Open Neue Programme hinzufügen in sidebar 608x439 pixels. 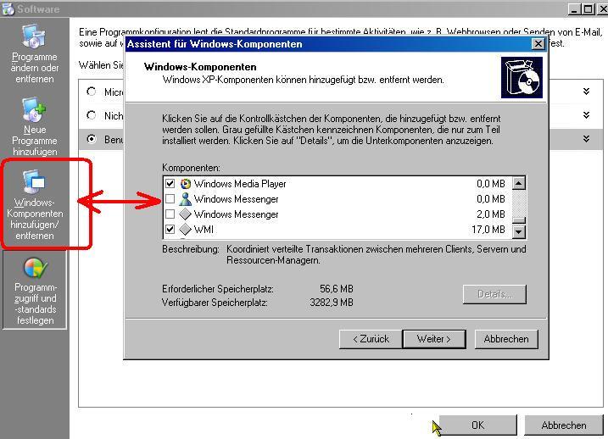pyautogui.click(x=35, y=127)
